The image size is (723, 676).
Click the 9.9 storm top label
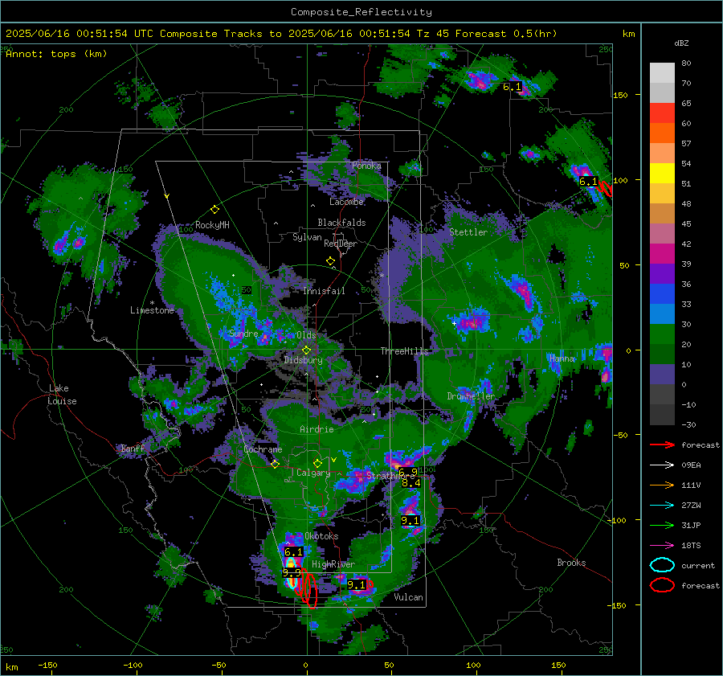click(292, 572)
